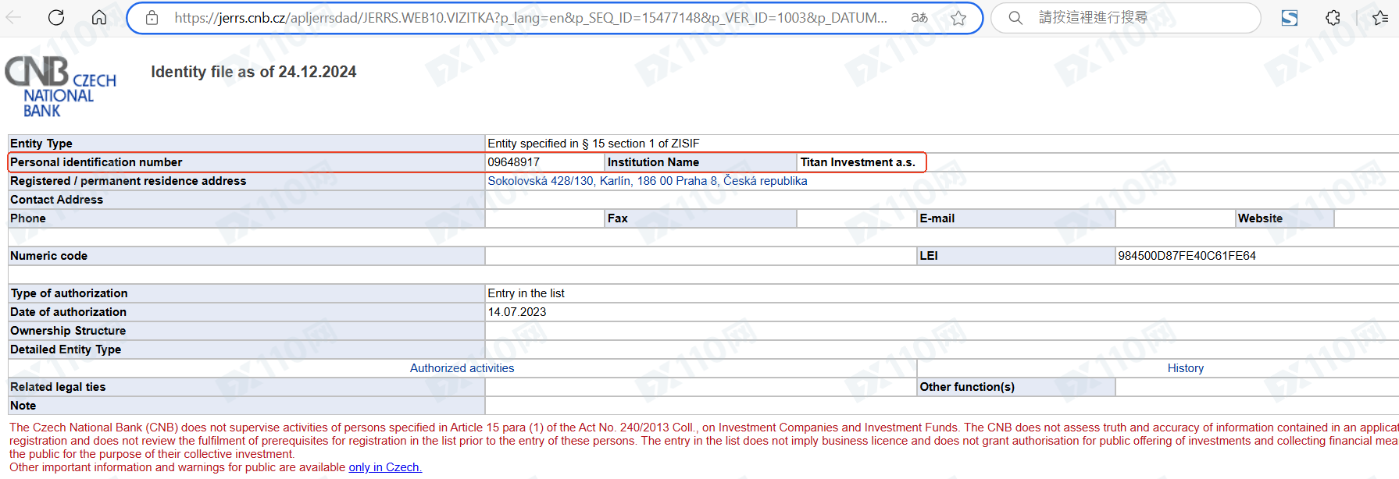Image resolution: width=1399 pixels, height=479 pixels.
Task: Click 'Entity specified in § 15 section 1 of ZISIF'
Action: pyautogui.click(x=594, y=144)
